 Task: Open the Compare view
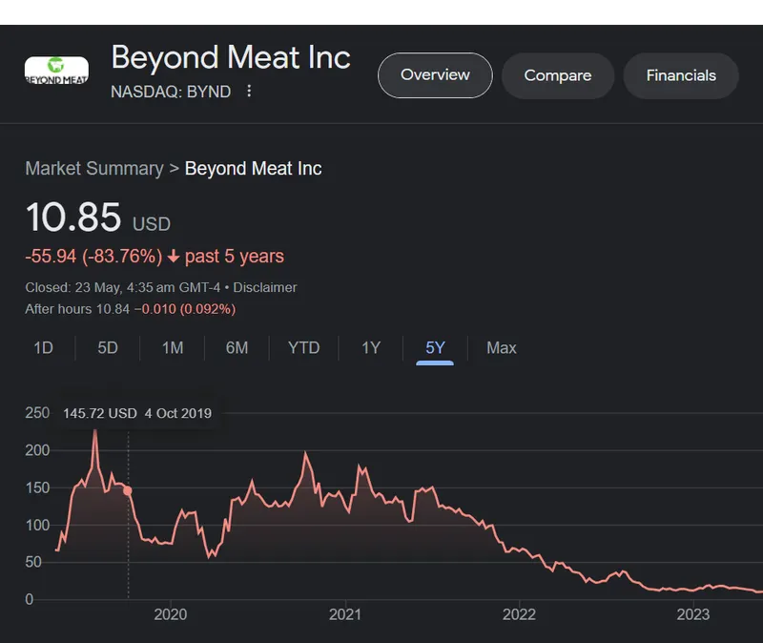[x=558, y=75]
